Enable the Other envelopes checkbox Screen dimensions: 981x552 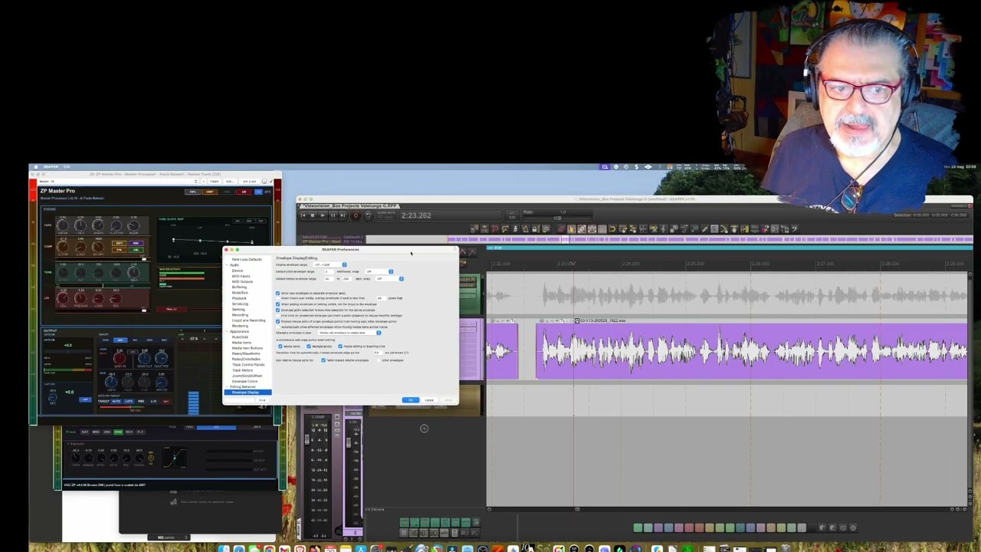tap(379, 360)
